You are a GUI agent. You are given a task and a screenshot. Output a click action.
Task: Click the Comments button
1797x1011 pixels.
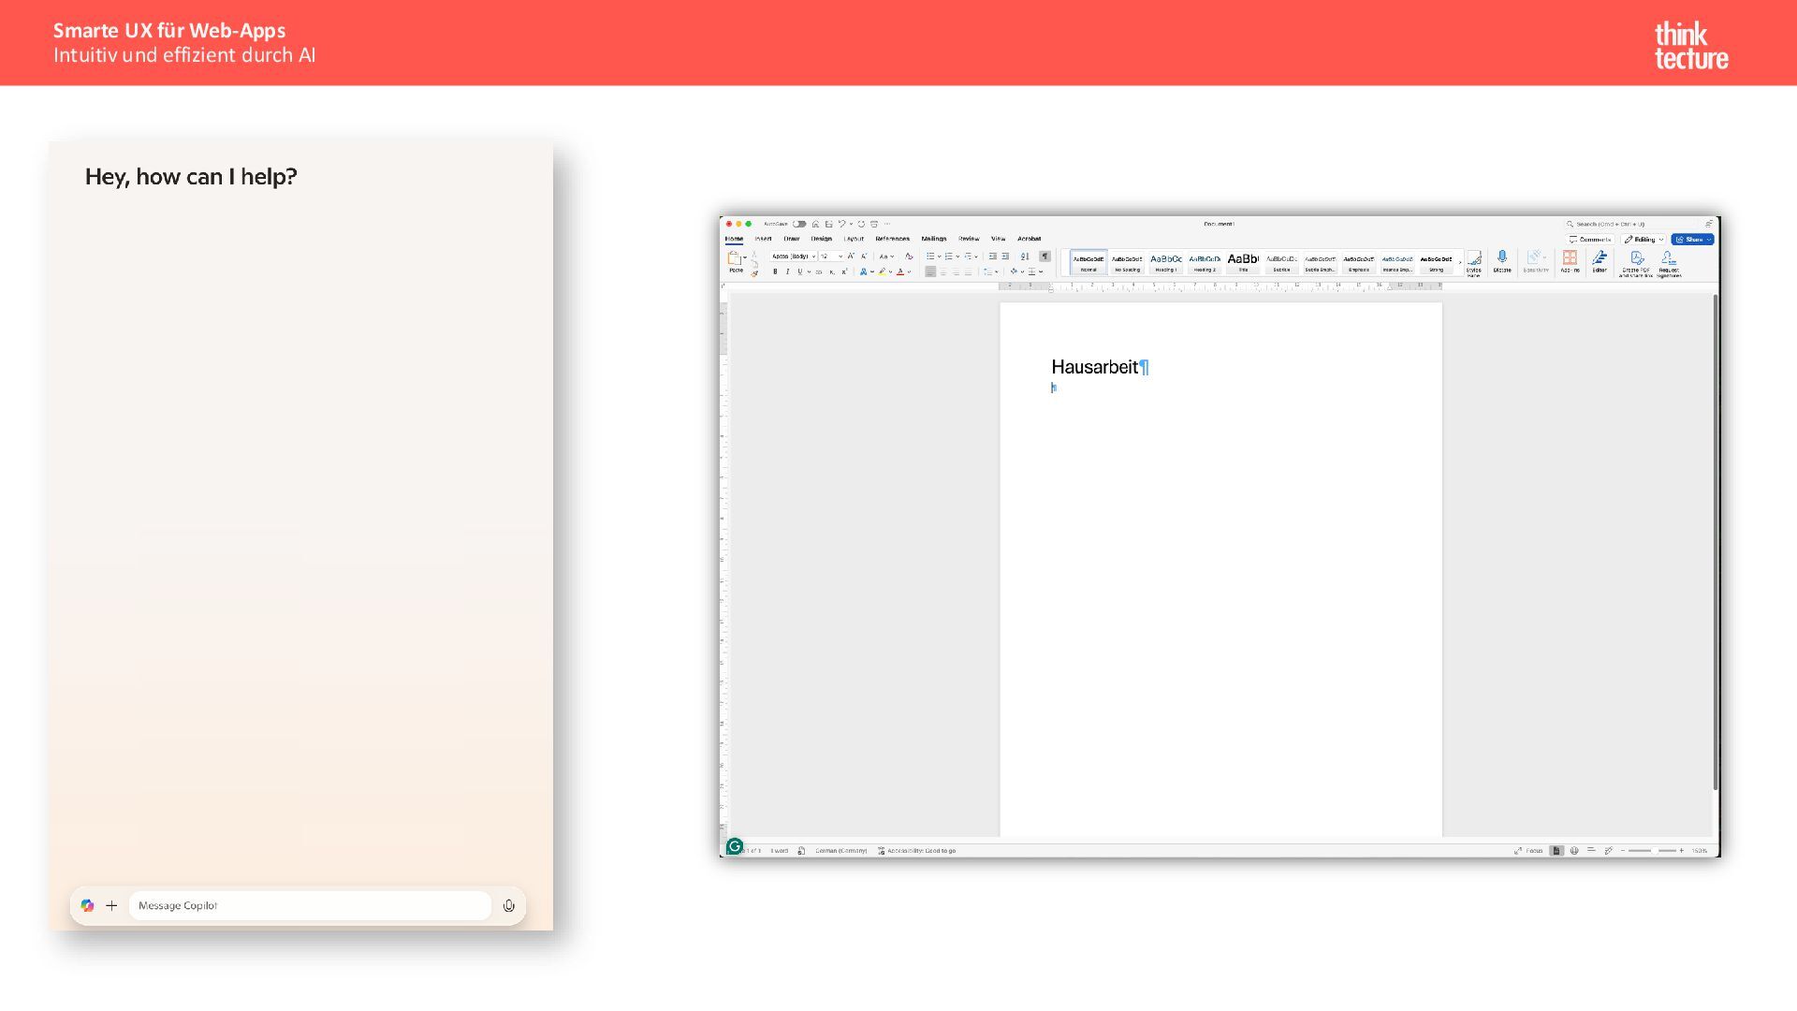click(x=1590, y=239)
